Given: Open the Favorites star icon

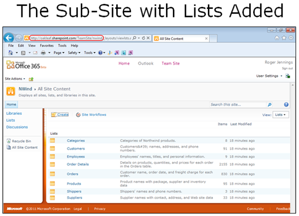Looking at the screenshot, I should 284,38.
